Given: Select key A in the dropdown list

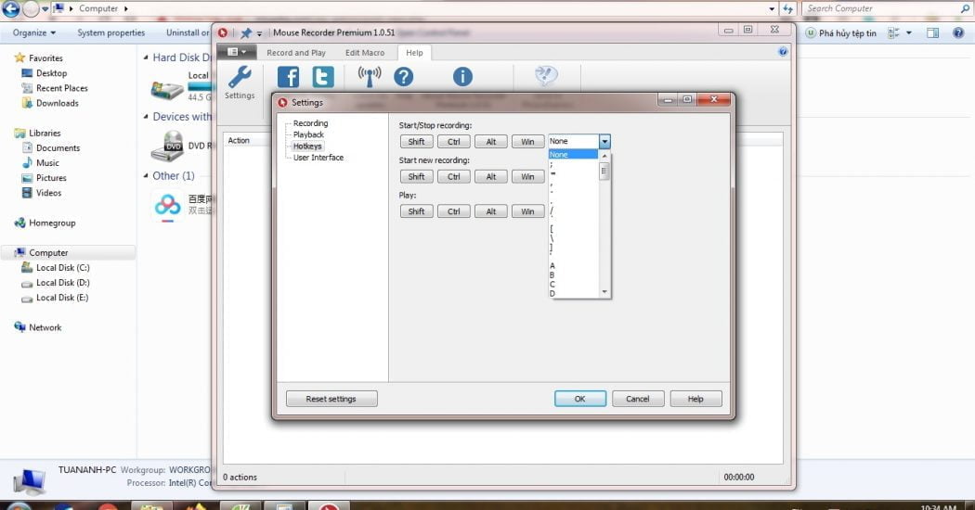Looking at the screenshot, I should tap(573, 266).
